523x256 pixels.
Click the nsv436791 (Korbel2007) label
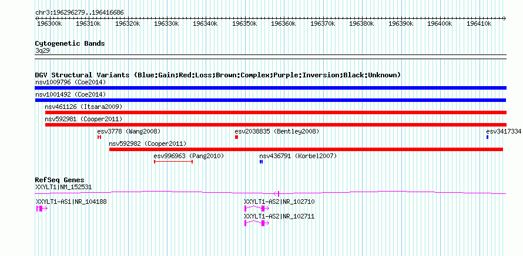coord(298,156)
